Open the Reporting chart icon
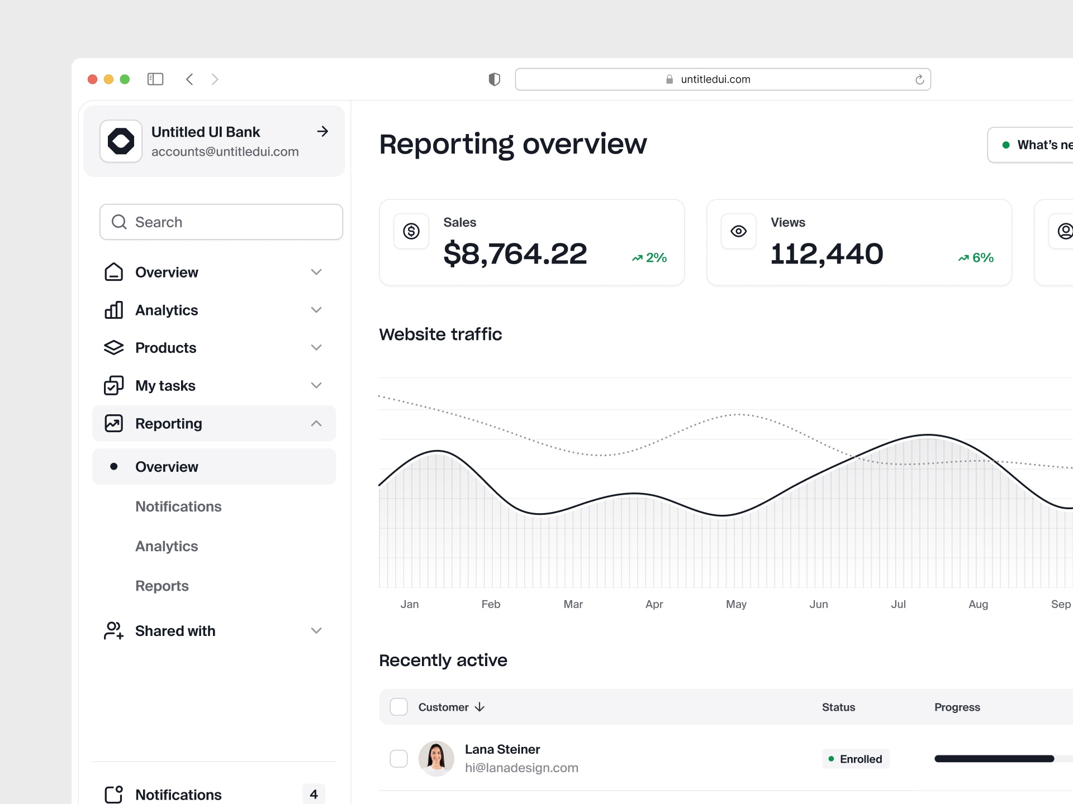1073x804 pixels. (x=113, y=423)
